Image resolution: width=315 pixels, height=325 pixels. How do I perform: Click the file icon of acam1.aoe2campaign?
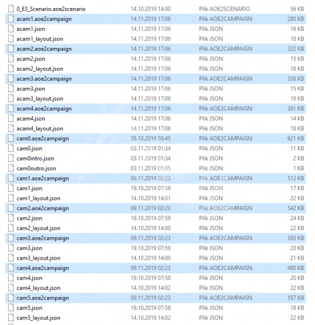pyautogui.click(x=11, y=19)
